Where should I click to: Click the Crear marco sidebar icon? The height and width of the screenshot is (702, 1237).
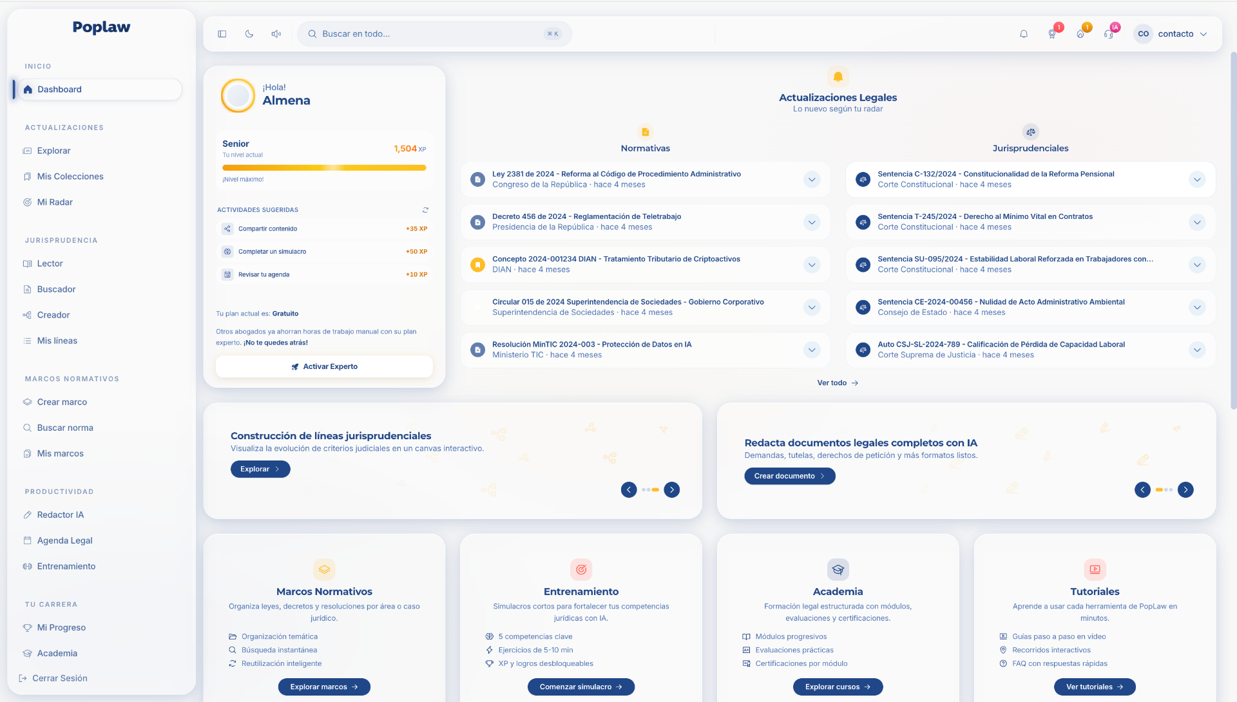click(27, 402)
